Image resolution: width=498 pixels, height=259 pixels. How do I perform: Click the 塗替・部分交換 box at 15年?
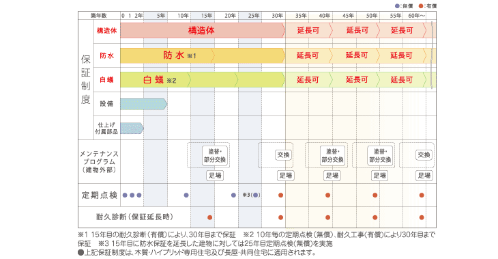point(215,156)
